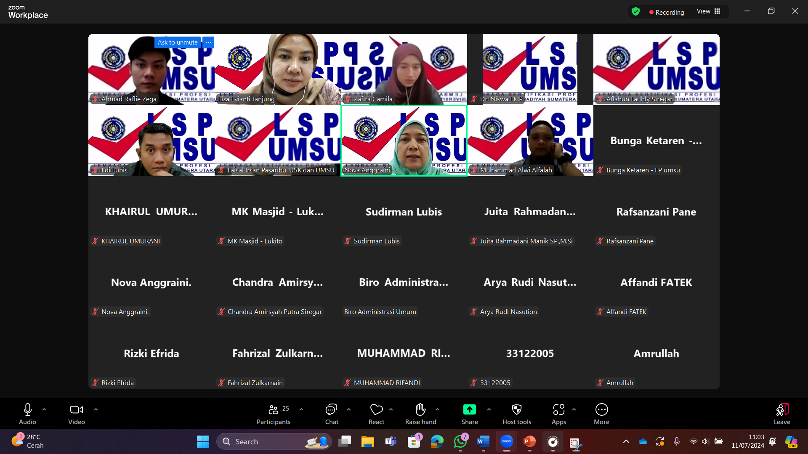The image size is (808, 454).
Task: Toggle the Audio microphone button
Action: pyautogui.click(x=27, y=414)
